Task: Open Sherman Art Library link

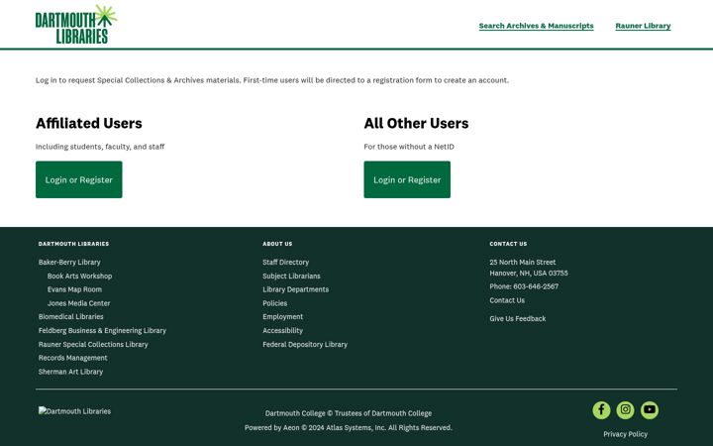Action: (x=70, y=372)
